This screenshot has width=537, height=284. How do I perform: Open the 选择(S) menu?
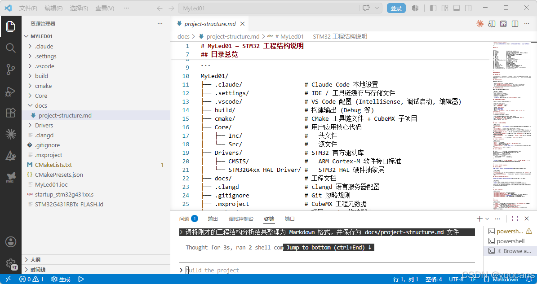[79, 8]
